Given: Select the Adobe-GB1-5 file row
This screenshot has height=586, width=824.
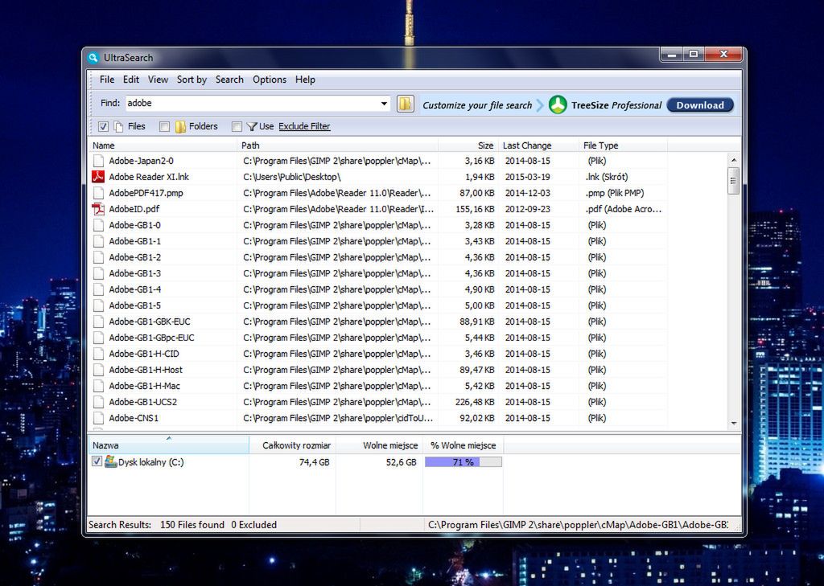Looking at the screenshot, I should pos(378,305).
